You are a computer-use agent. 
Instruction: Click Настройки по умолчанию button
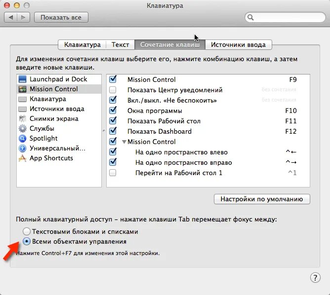tap(262, 199)
